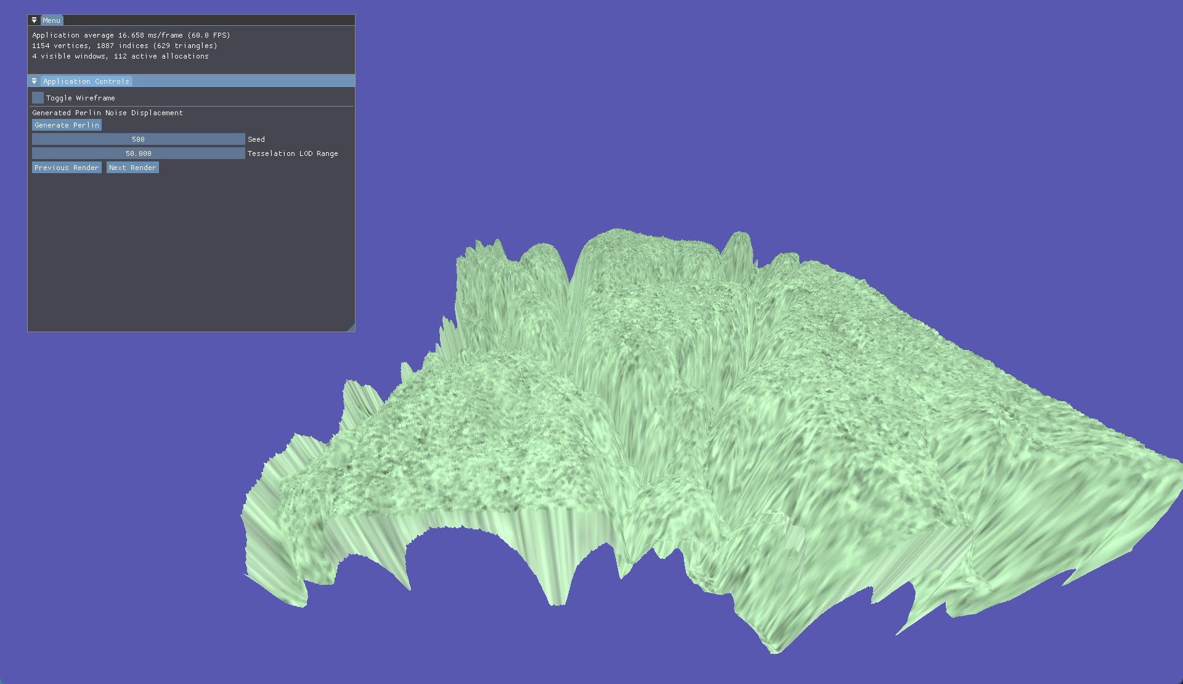
Task: Click the vertices and indices count line
Action: coord(124,46)
